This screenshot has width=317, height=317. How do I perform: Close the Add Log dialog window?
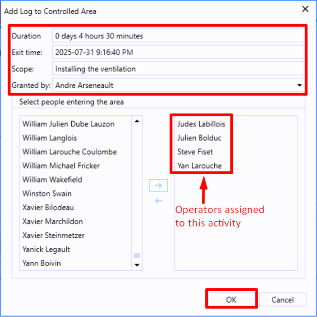(305, 9)
